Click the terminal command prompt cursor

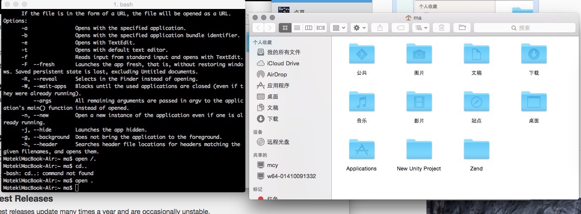tap(77, 188)
